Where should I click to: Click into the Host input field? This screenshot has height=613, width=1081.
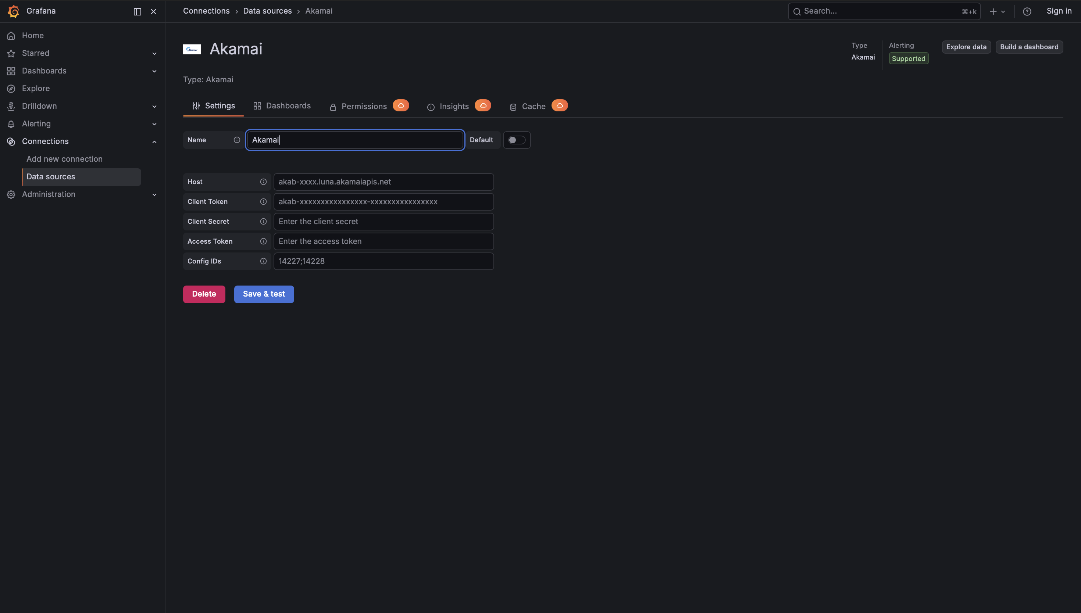pos(383,182)
